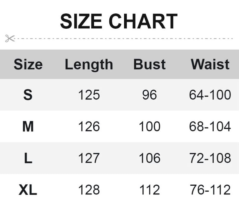Image resolution: width=239 pixels, height=205 pixels.
Task: Click the L size row label
Action: (x=28, y=158)
